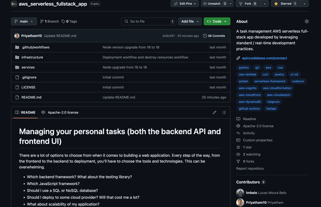The height and width of the screenshot is (207, 321).
Task: View the 1 star link
Action: coord(244,147)
